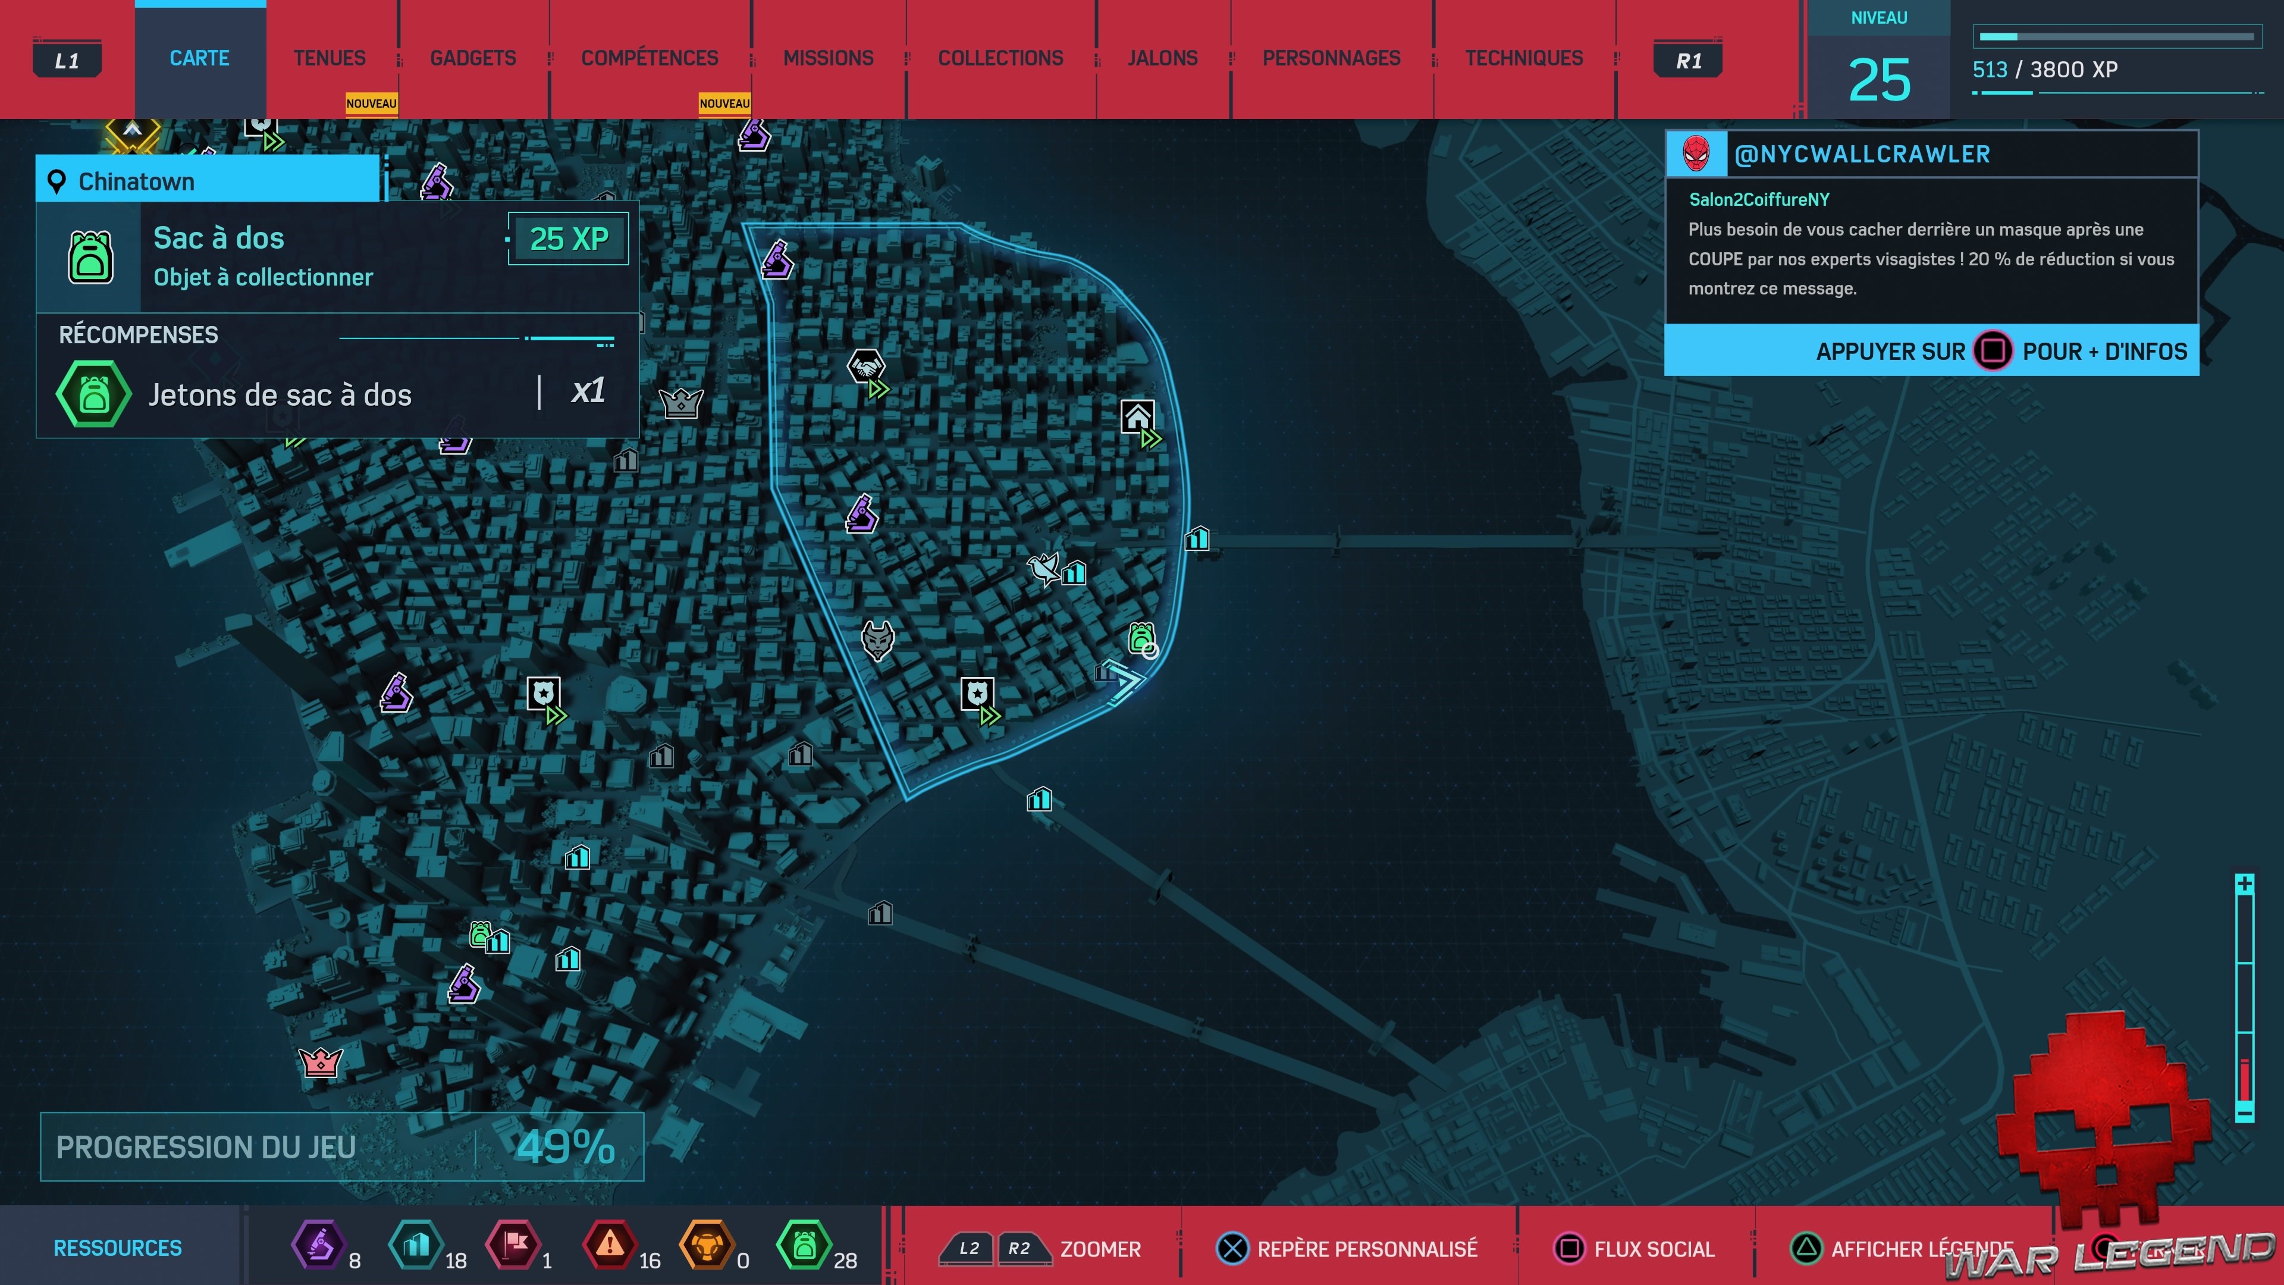The width and height of the screenshot is (2284, 1285).
Task: Click the house safehouse icon
Action: [x=1138, y=417]
